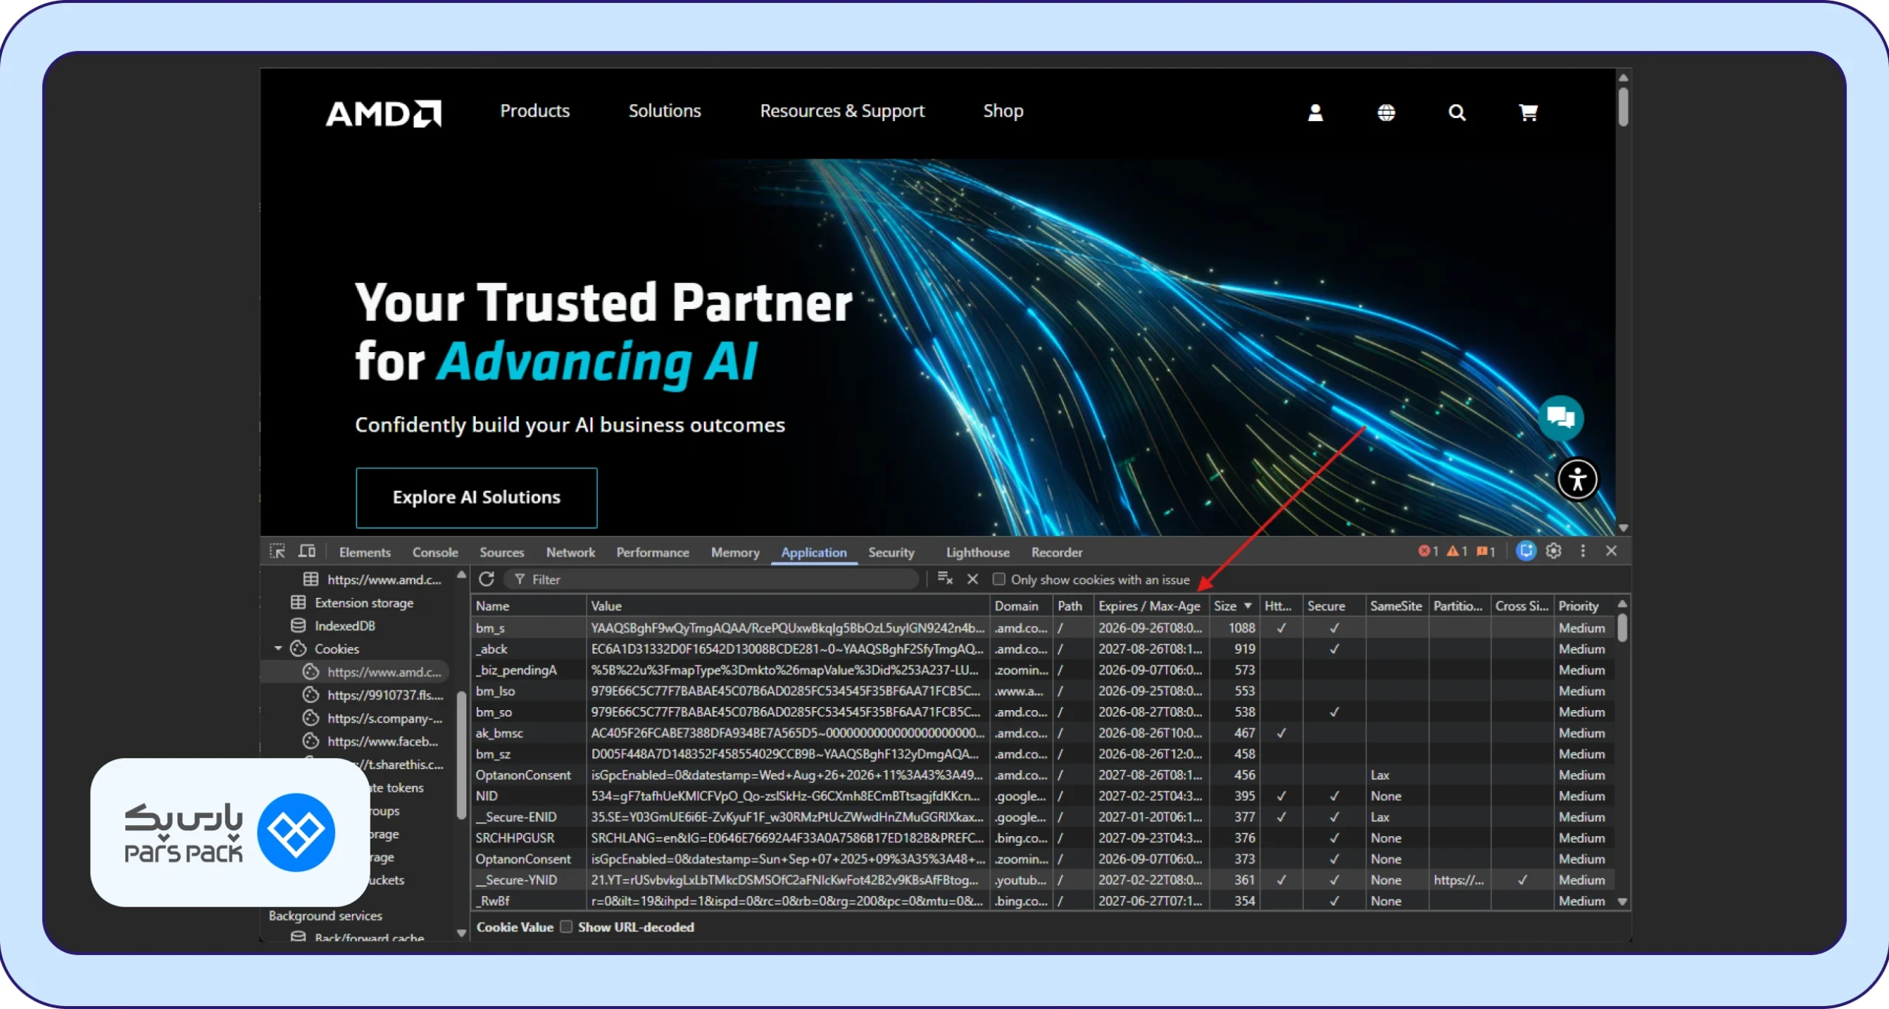1889x1009 pixels.
Task: Open the Security tab
Action: click(x=891, y=552)
